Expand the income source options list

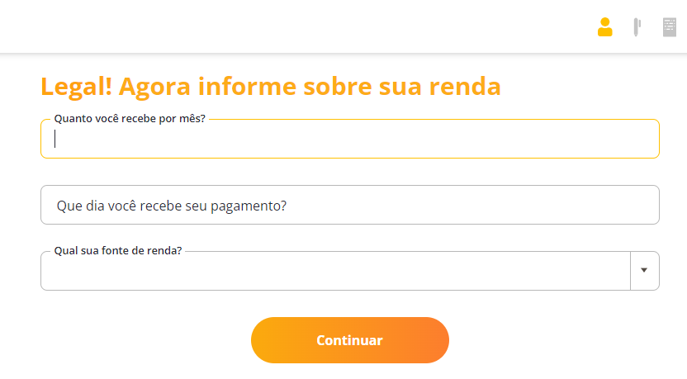click(x=644, y=270)
